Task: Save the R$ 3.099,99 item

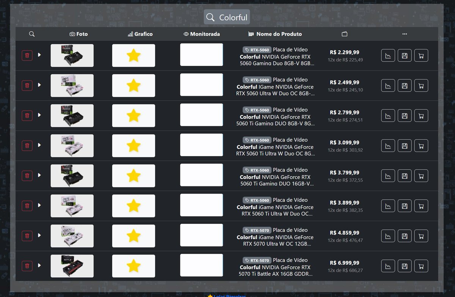Action: pos(405,145)
